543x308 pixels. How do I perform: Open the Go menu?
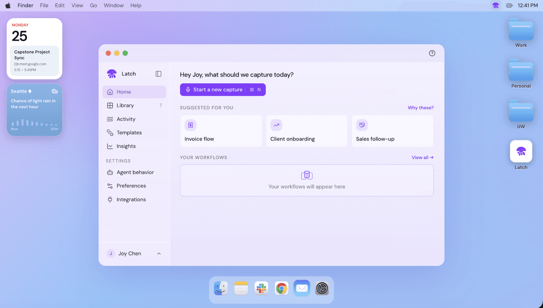93,6
